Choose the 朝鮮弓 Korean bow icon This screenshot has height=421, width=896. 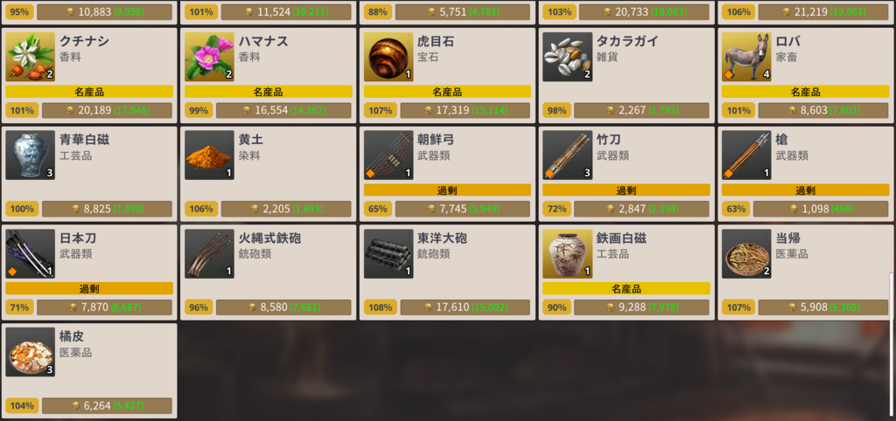coord(388,155)
